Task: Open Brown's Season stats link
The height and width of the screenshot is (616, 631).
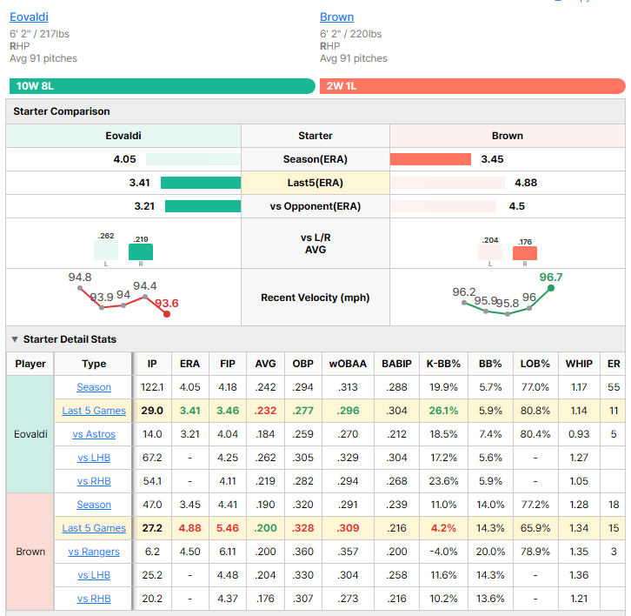Action: (x=94, y=505)
